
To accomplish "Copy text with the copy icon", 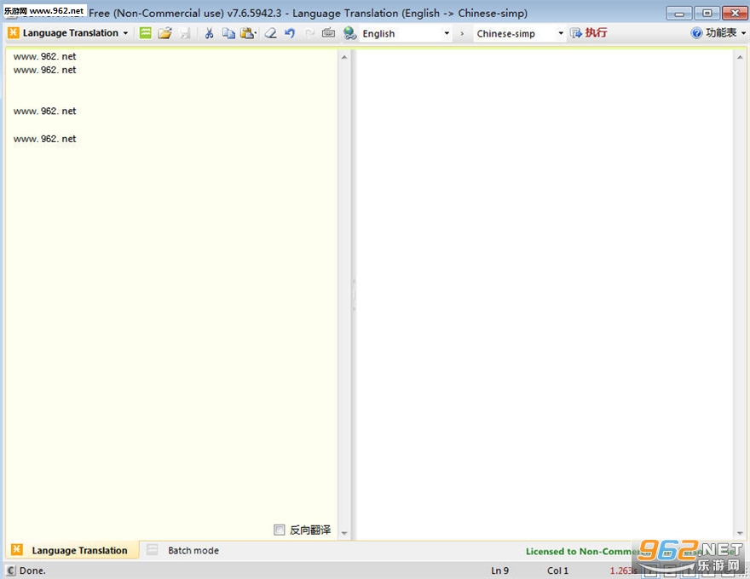I will tap(228, 33).
